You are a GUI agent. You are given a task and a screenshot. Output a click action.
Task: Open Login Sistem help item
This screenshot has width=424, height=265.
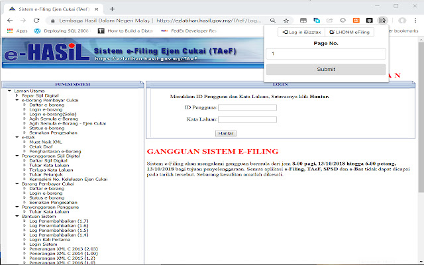point(43,244)
